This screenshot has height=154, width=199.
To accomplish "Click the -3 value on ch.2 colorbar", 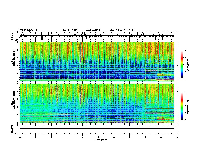I will [x=185, y=92].
